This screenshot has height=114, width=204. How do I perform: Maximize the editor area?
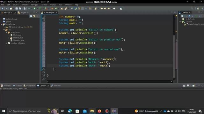pos(175,12)
